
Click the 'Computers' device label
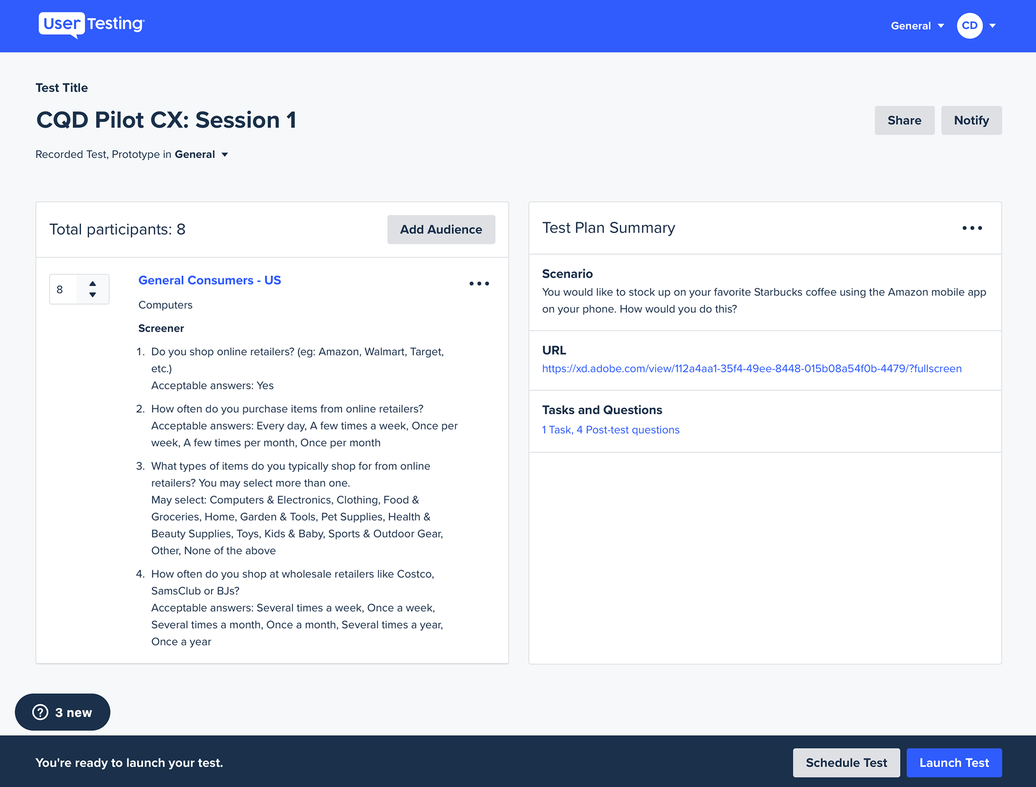(x=165, y=305)
